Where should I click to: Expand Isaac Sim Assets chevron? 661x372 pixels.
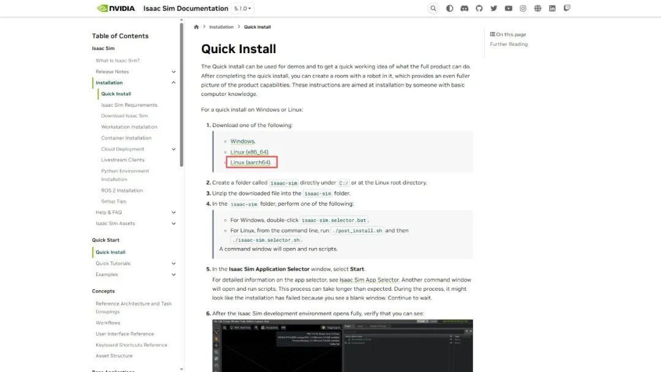click(x=173, y=224)
